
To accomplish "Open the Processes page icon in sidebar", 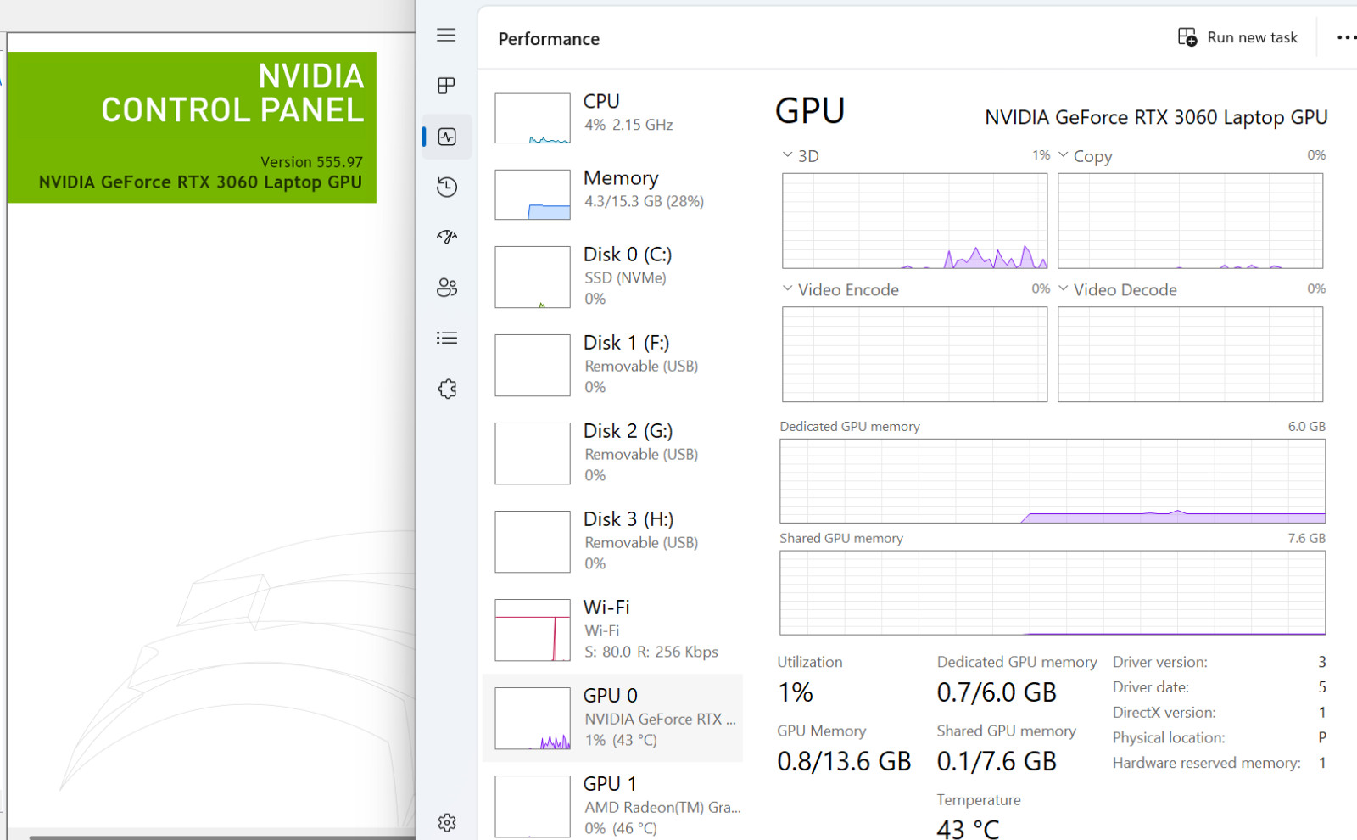I will click(446, 86).
